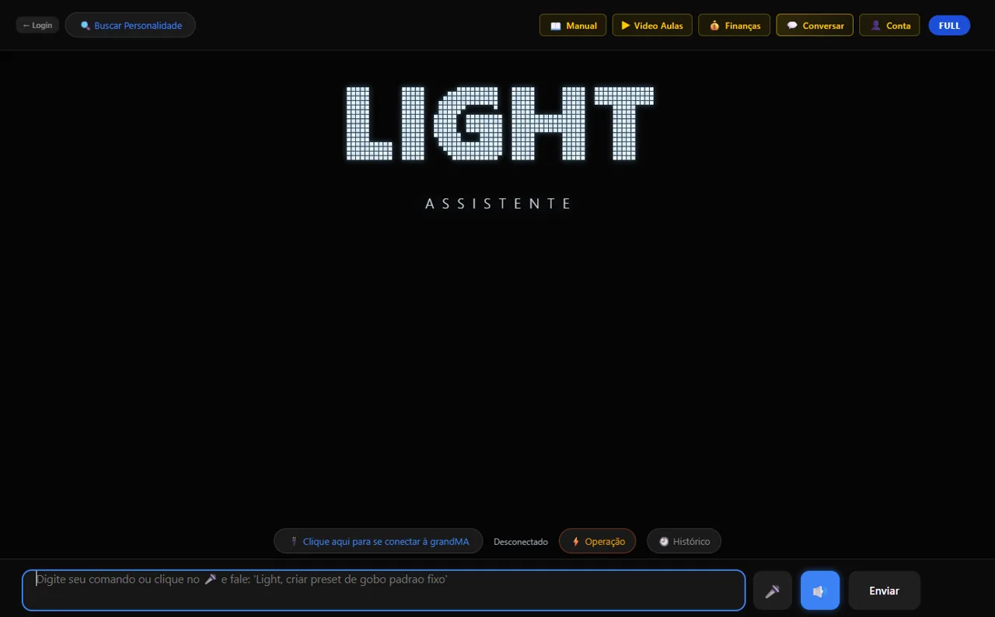Click the Desconectado status text
This screenshot has width=995, height=617.
pos(521,542)
